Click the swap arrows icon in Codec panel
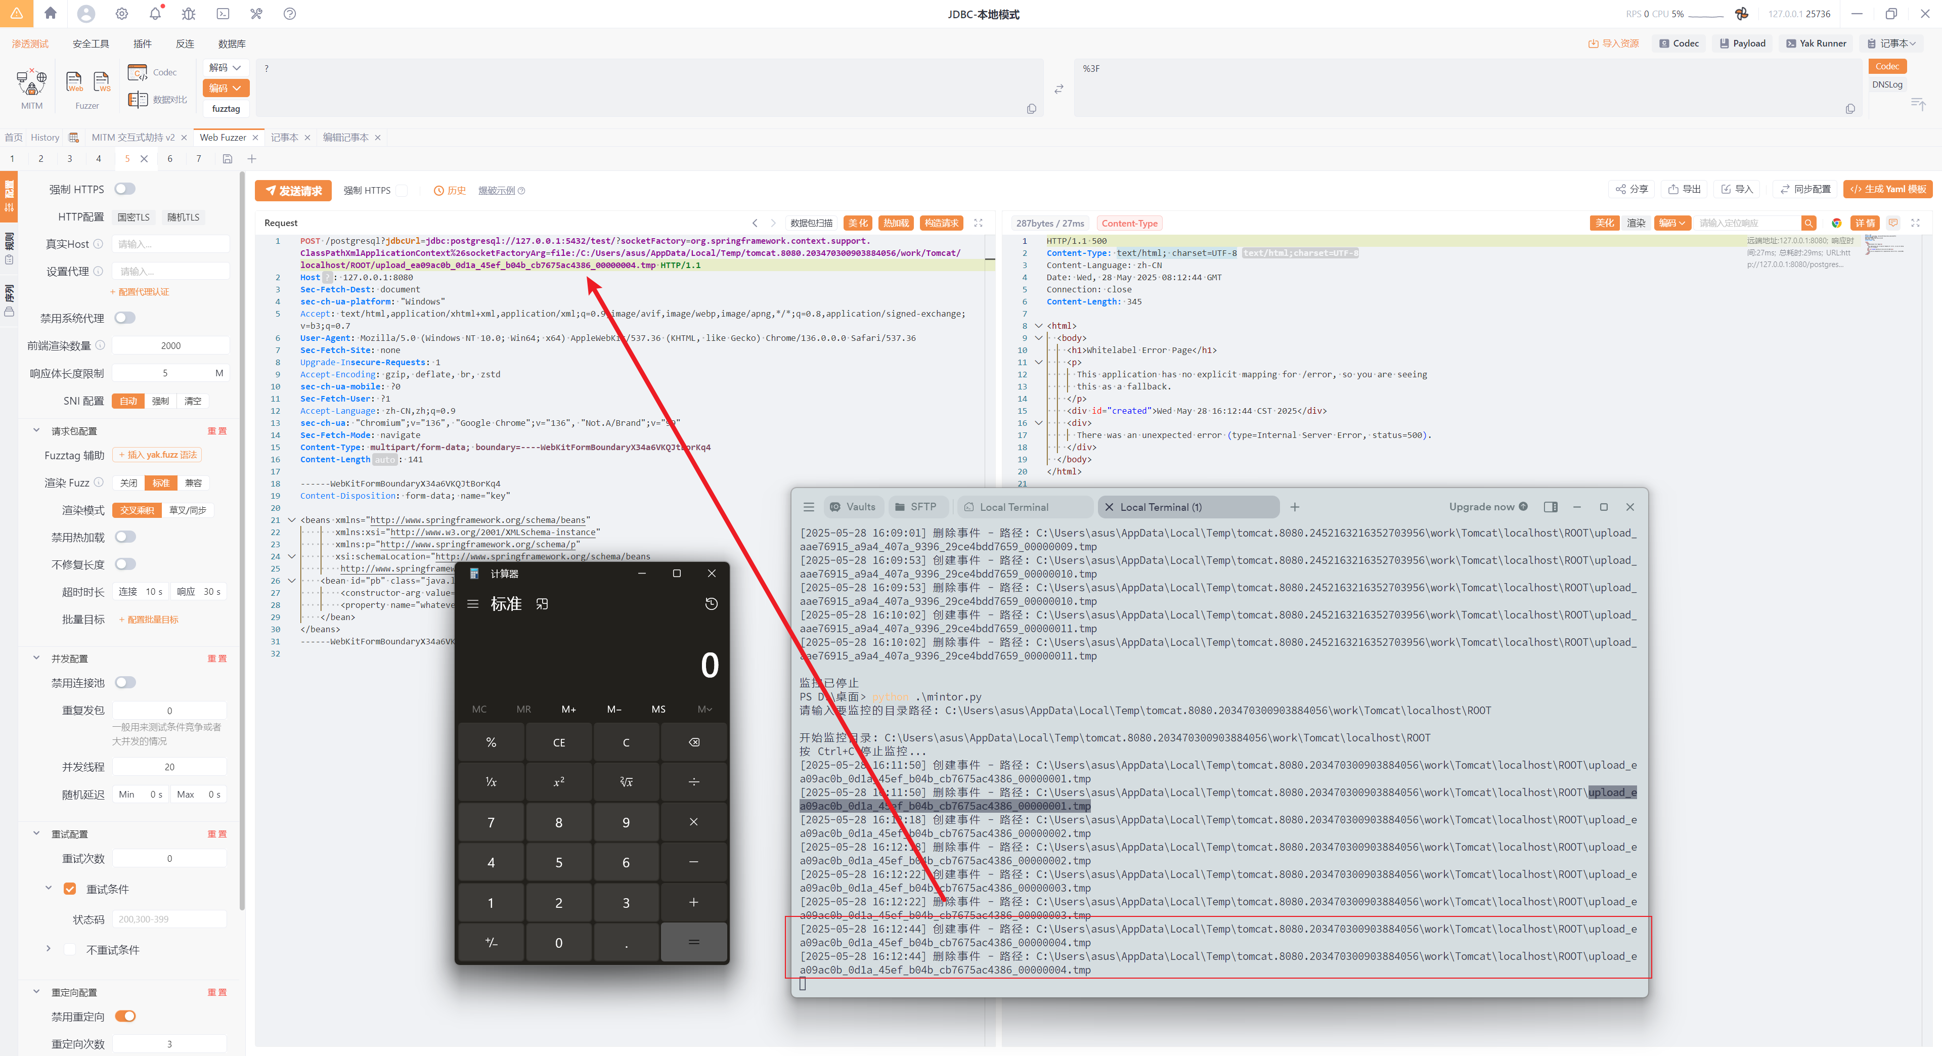 click(1058, 89)
